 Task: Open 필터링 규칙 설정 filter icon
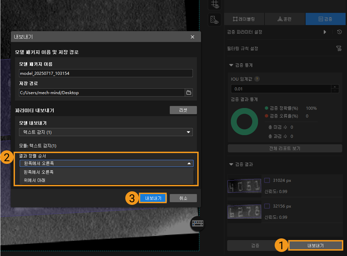[x=339, y=48]
